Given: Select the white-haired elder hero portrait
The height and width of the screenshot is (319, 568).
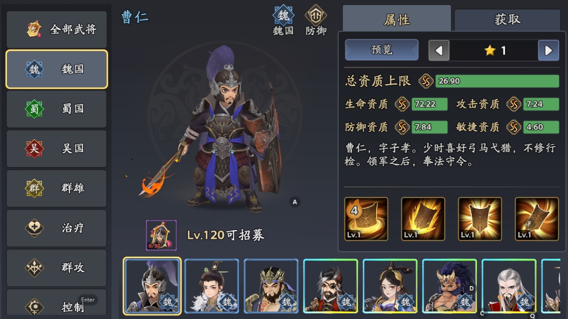Looking at the screenshot, I should pyautogui.click(x=509, y=286).
